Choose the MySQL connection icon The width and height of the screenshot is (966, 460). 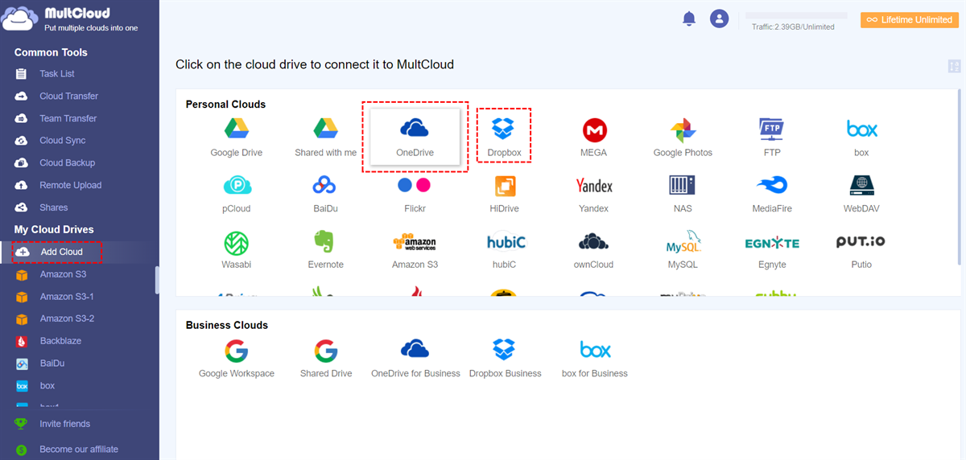pos(683,242)
